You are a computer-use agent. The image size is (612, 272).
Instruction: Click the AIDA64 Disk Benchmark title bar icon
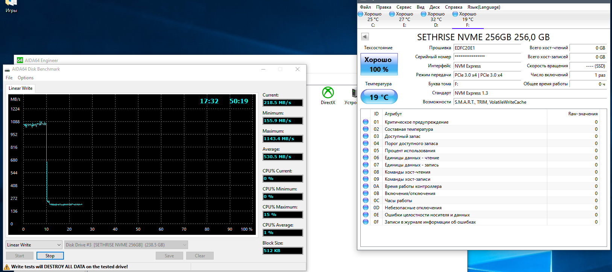7,70
